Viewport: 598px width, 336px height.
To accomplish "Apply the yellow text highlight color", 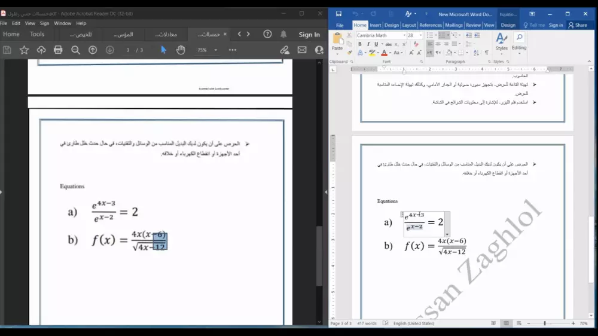I will 372,53.
